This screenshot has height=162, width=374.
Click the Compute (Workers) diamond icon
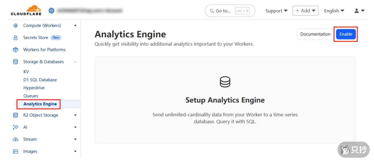pyautogui.click(x=16, y=26)
